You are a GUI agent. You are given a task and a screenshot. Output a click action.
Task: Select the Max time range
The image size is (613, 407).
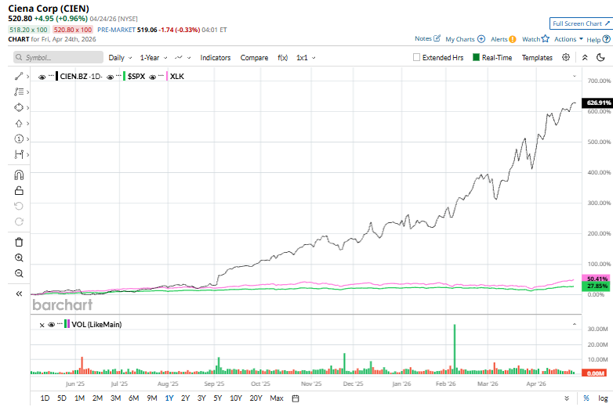click(277, 398)
